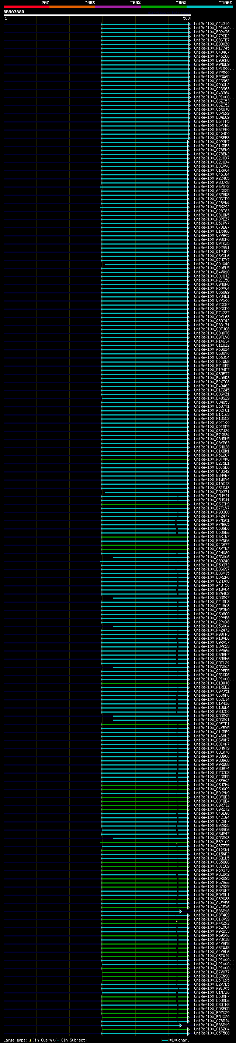This screenshot has height=1043, width=236.
Task: Open hit UniRef100_B9GW65
Action: tap(212, 77)
